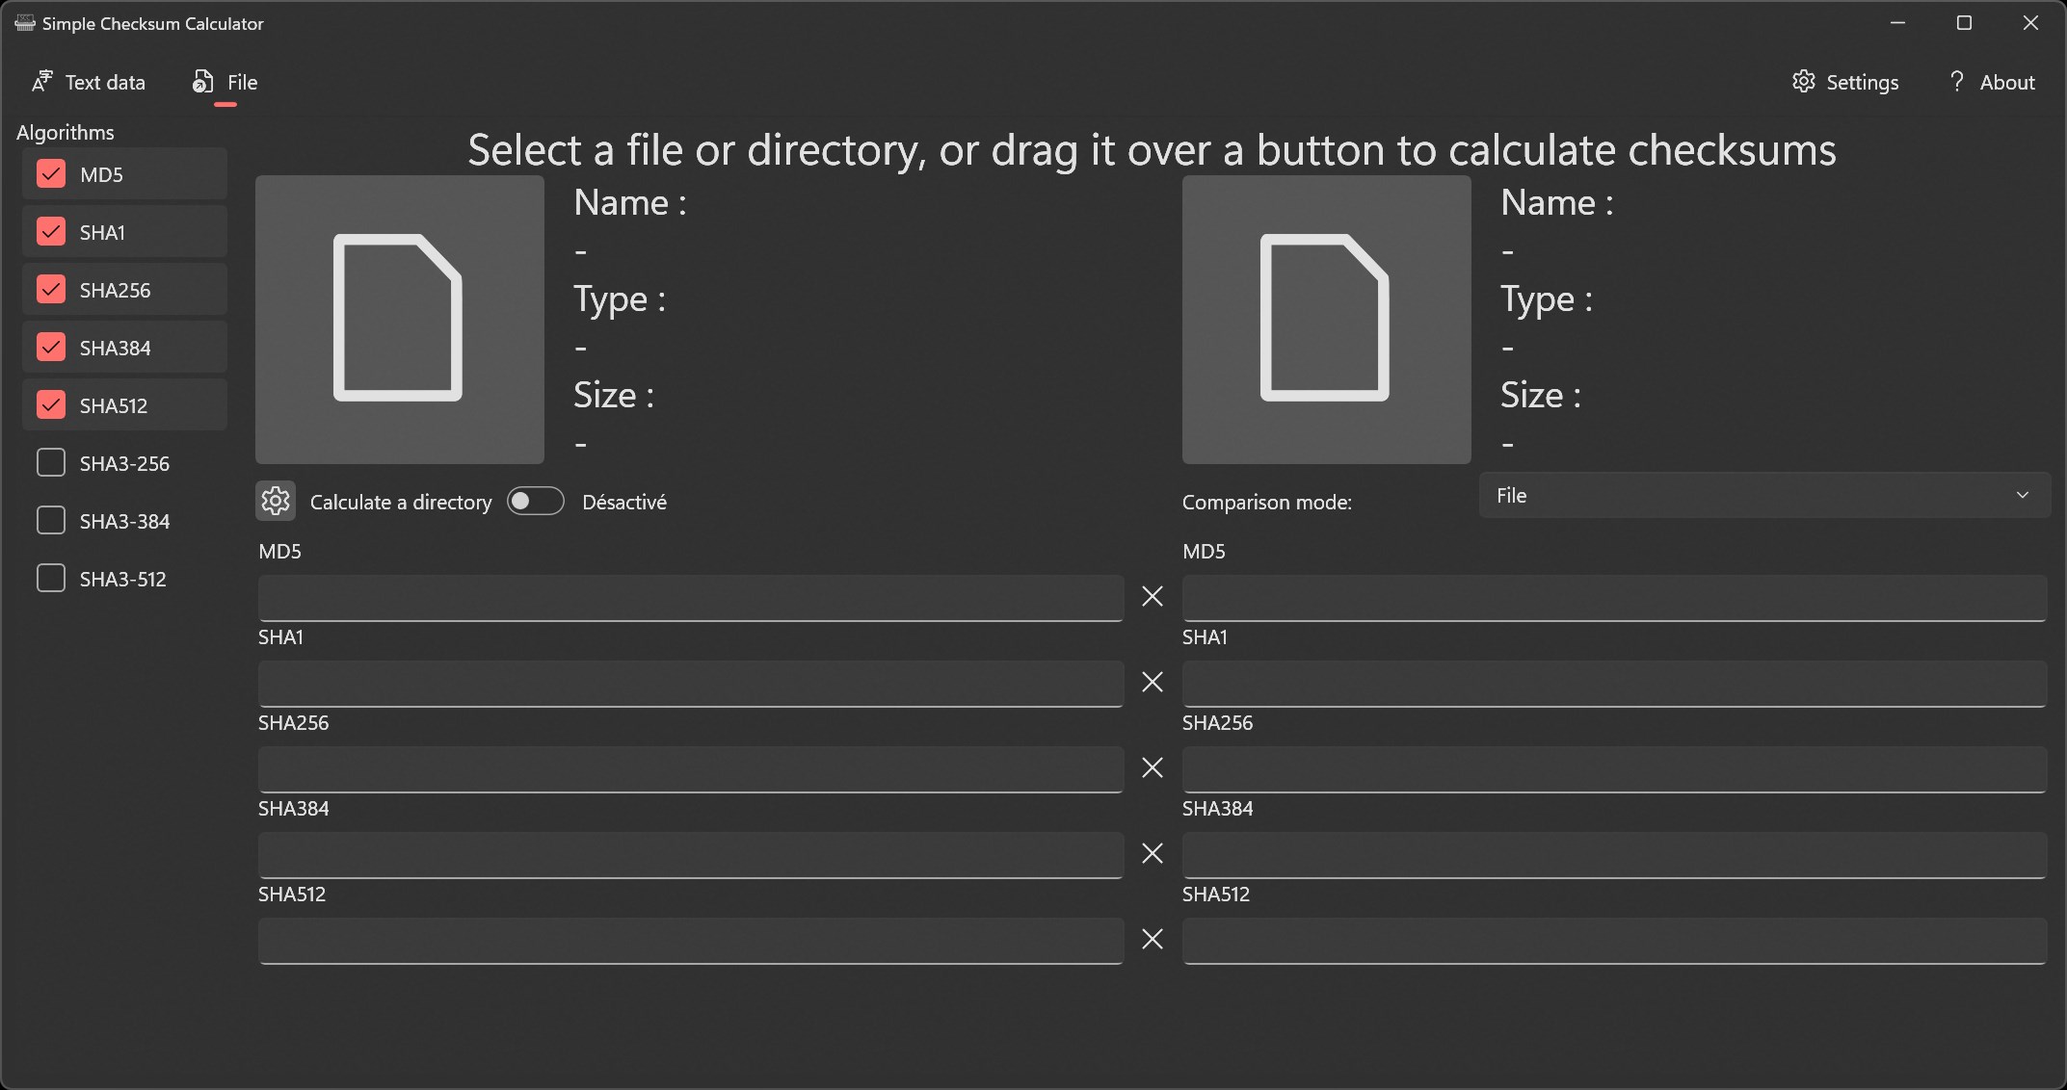2067x1090 pixels.
Task: Clear the MD5 row with its X icon
Action: coord(1153,596)
